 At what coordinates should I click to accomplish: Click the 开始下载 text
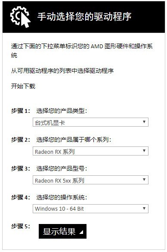[23, 86]
